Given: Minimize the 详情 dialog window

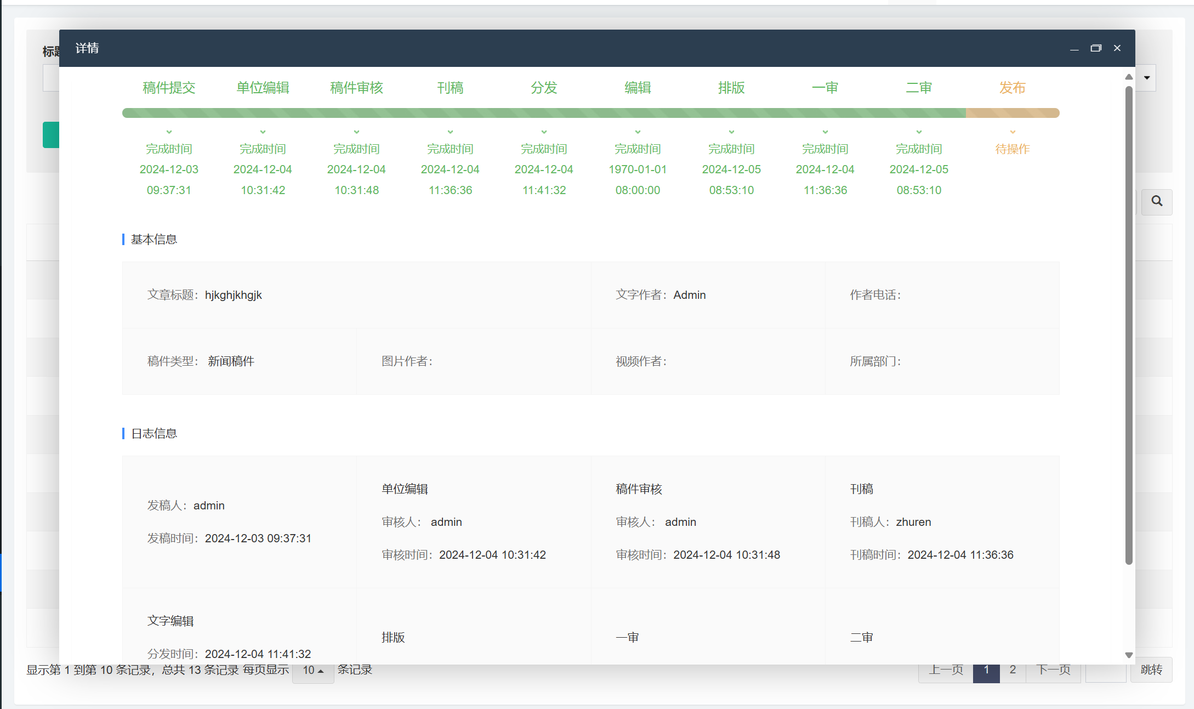Looking at the screenshot, I should [x=1074, y=48].
